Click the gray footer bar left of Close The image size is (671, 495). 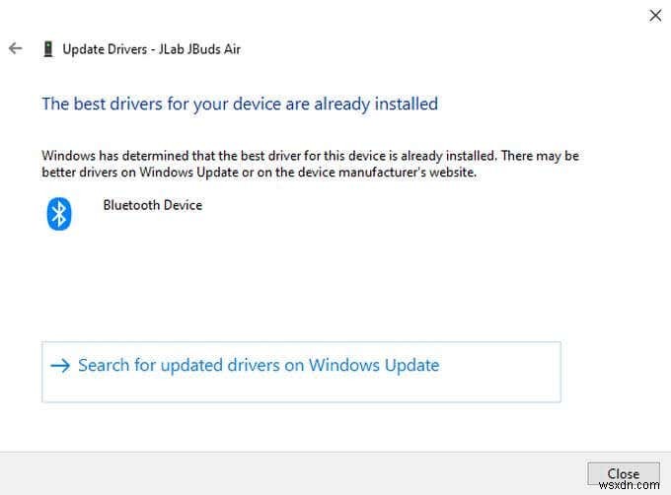[296, 473]
